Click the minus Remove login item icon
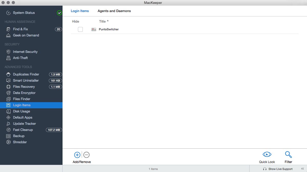 (86, 155)
